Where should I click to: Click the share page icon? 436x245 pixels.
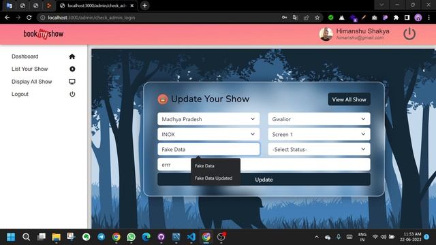(306, 18)
